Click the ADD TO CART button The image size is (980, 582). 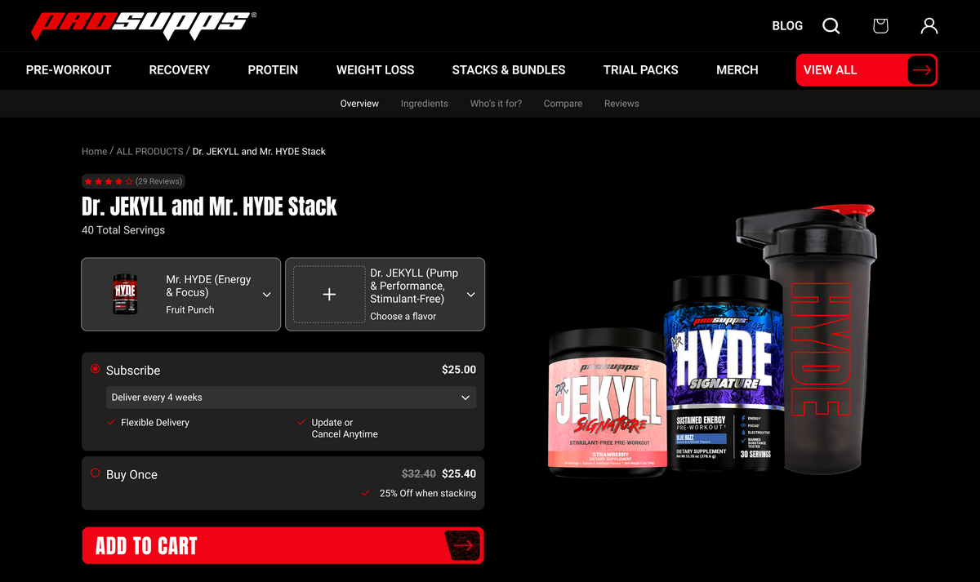click(283, 545)
